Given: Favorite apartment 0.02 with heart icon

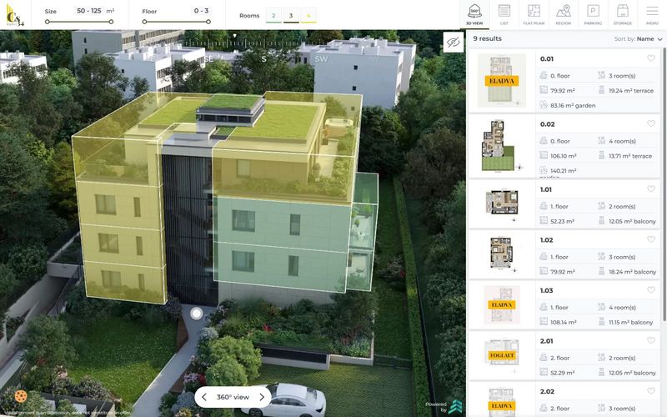Looking at the screenshot, I should coord(651,123).
